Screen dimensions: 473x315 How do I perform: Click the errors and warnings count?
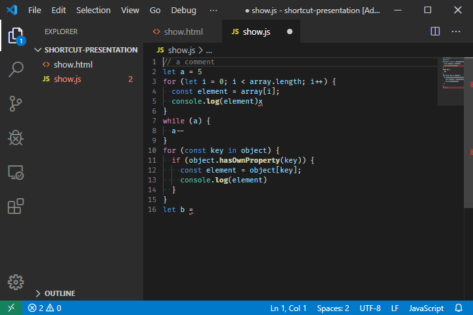click(45, 308)
